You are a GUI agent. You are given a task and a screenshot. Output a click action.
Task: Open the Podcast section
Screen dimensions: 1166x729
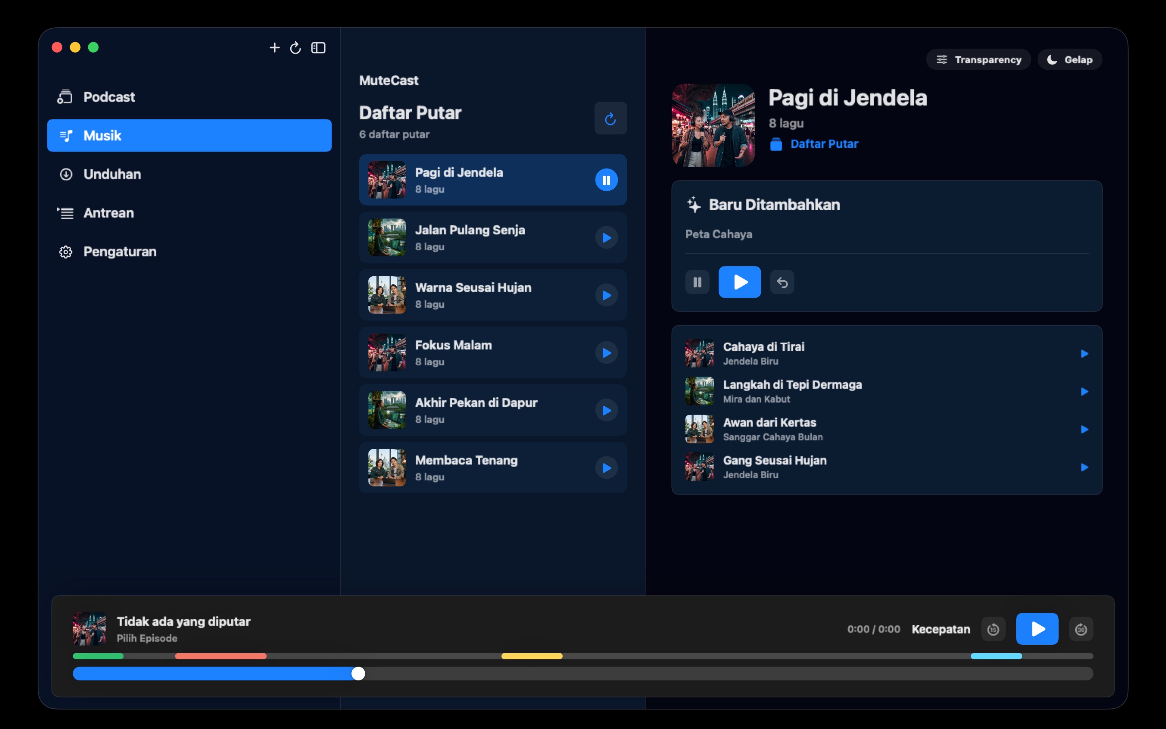(189, 97)
